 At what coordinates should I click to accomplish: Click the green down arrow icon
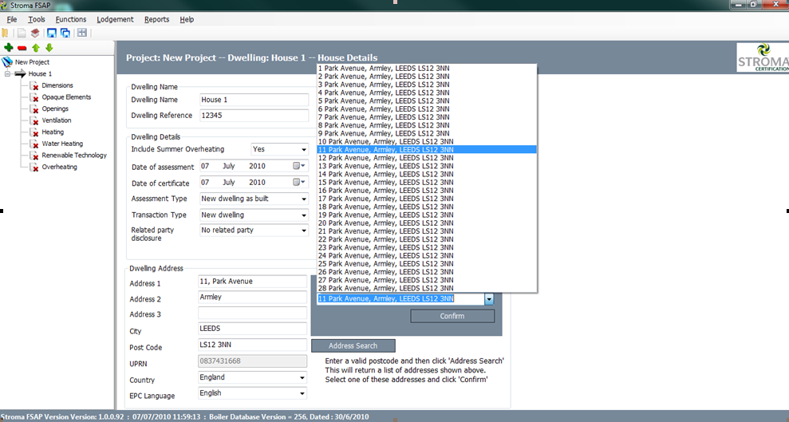click(x=49, y=48)
